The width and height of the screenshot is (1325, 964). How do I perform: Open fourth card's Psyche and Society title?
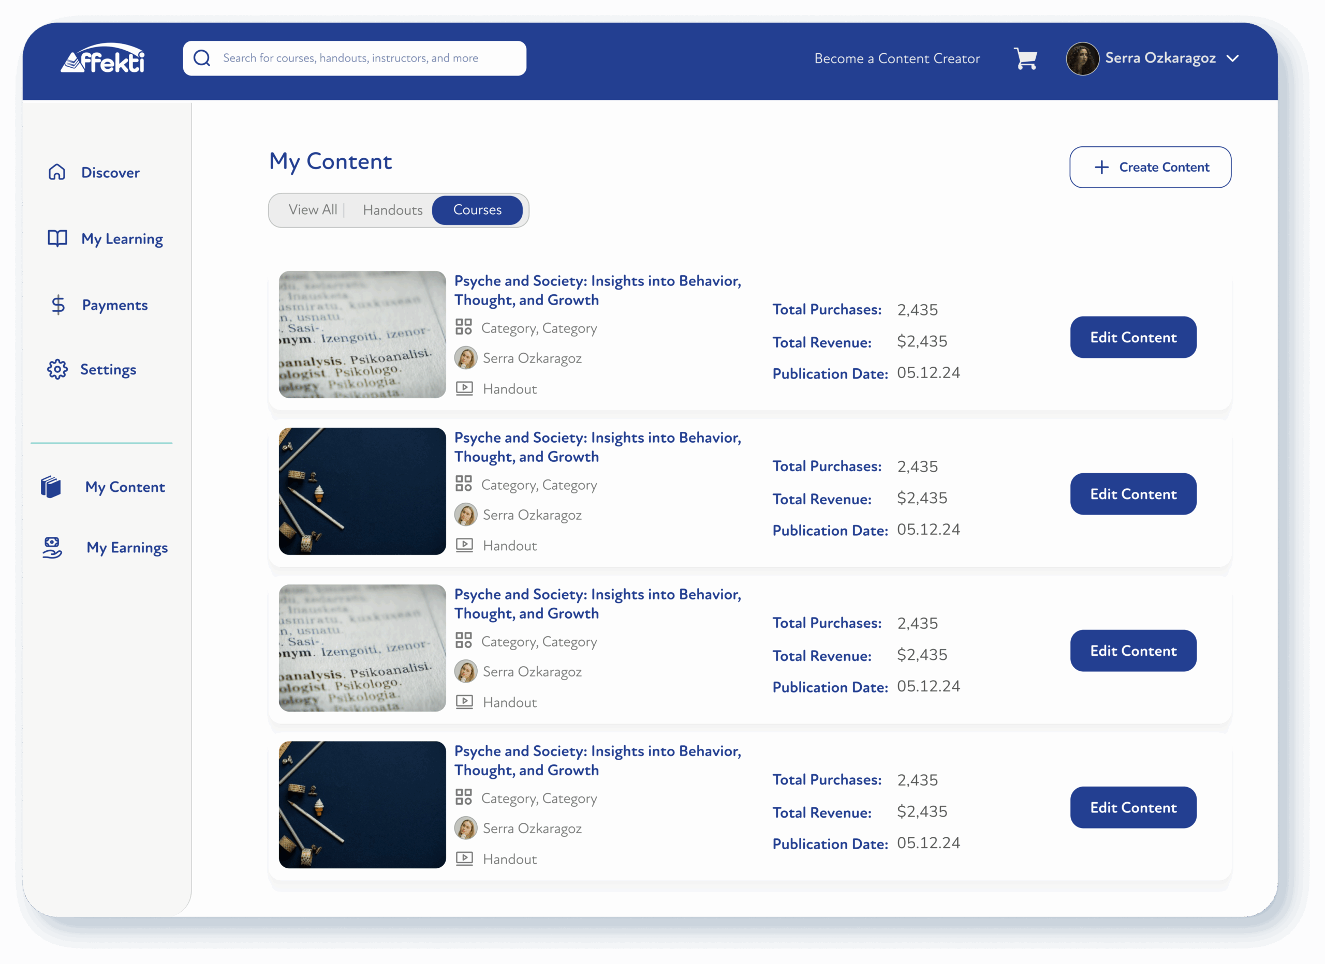(x=598, y=760)
